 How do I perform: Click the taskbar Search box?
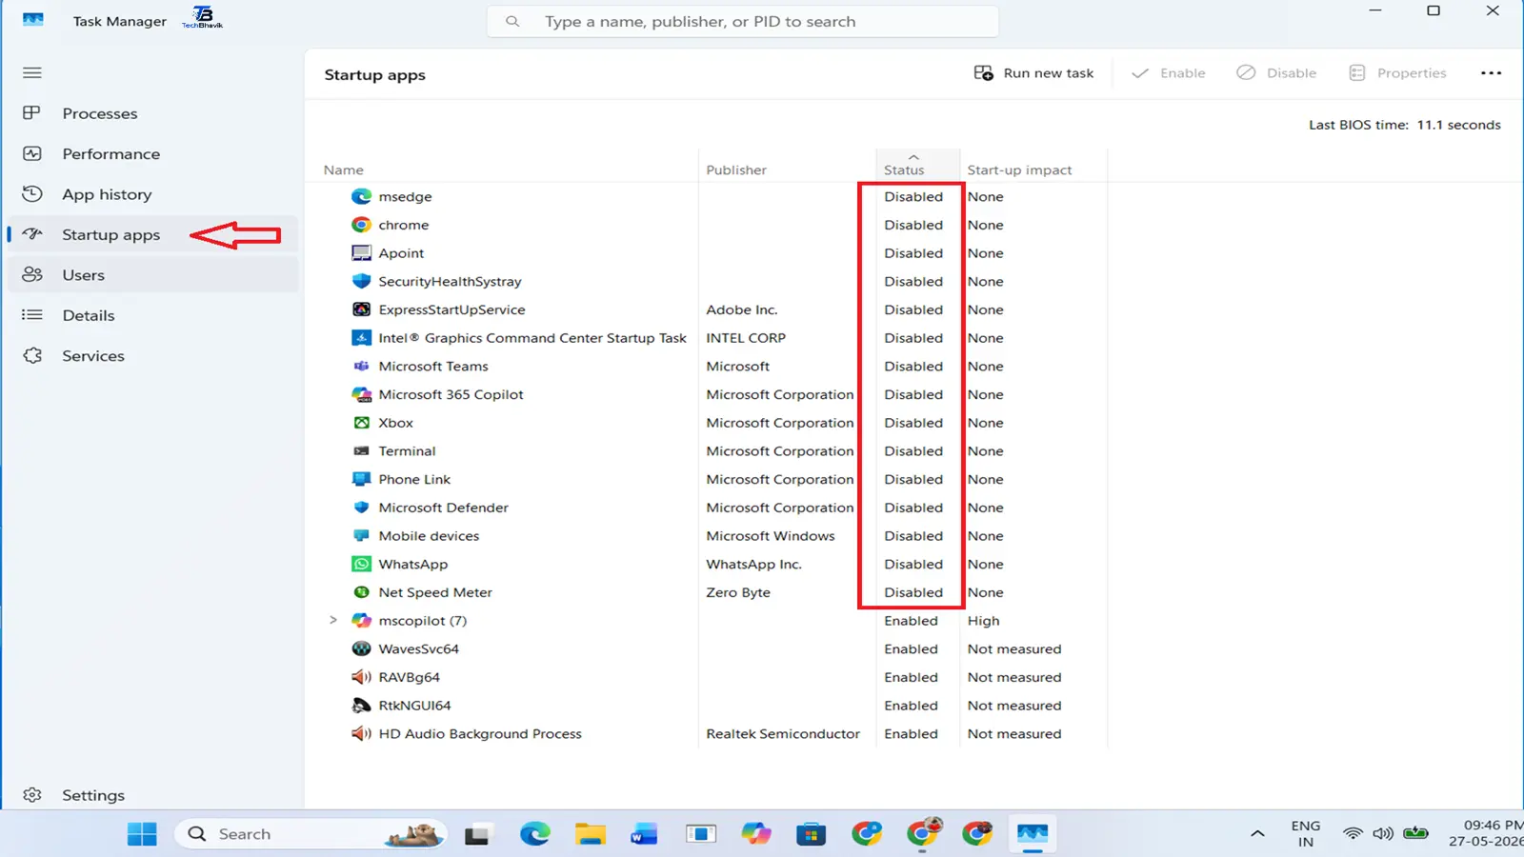311,834
